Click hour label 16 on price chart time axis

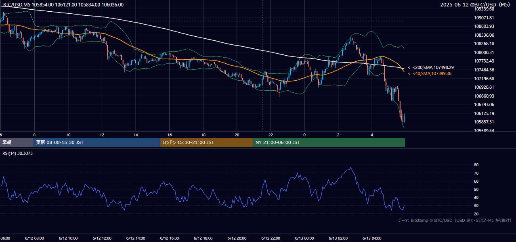click(x=170, y=135)
